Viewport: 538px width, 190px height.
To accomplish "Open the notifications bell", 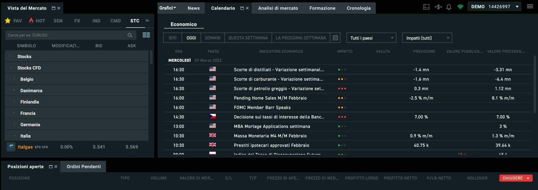I will coord(449,7).
